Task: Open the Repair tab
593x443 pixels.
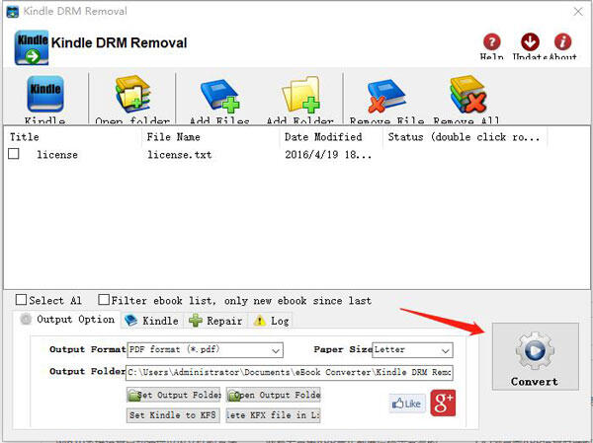Action: [215, 321]
